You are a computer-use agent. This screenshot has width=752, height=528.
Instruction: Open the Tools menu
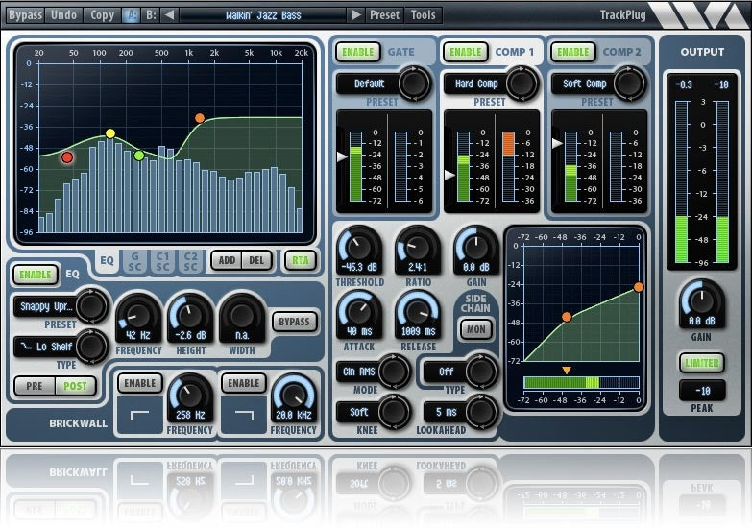click(x=423, y=14)
